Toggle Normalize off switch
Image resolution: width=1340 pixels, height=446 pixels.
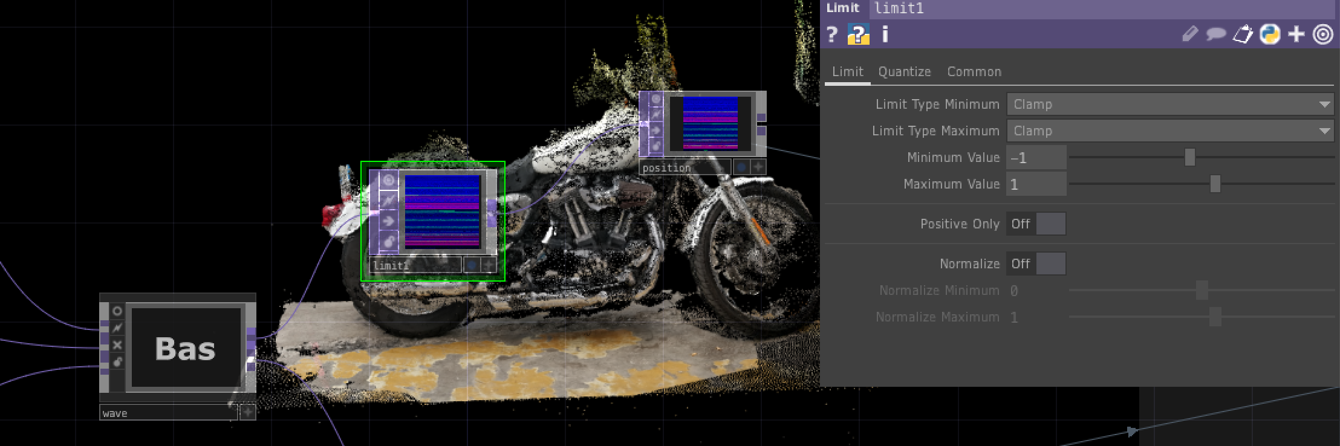1036,263
